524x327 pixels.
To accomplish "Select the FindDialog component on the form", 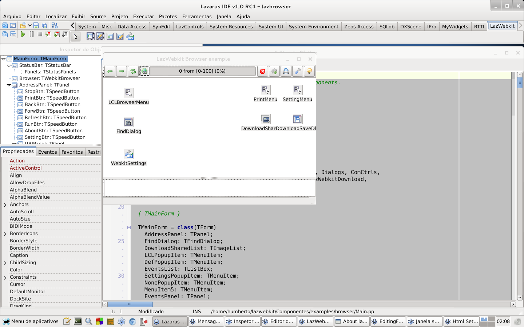I will coord(128,122).
